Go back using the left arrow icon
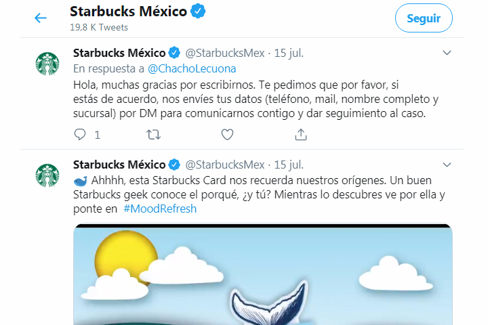 click(x=41, y=18)
